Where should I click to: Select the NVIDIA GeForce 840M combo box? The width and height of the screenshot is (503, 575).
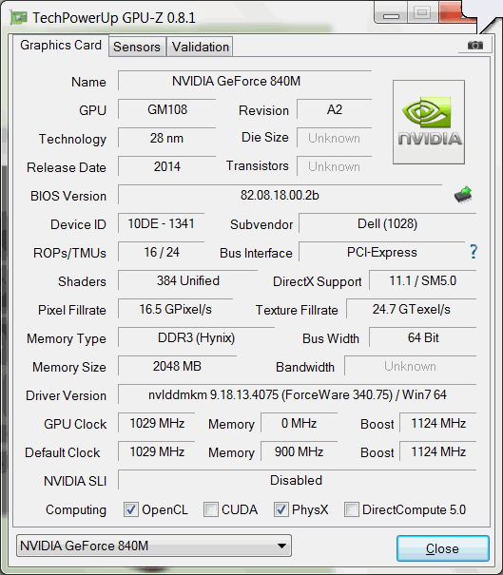click(154, 546)
